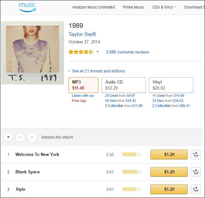The image size is (205, 198).
Task: Skip to previous sample track
Action: point(20,137)
